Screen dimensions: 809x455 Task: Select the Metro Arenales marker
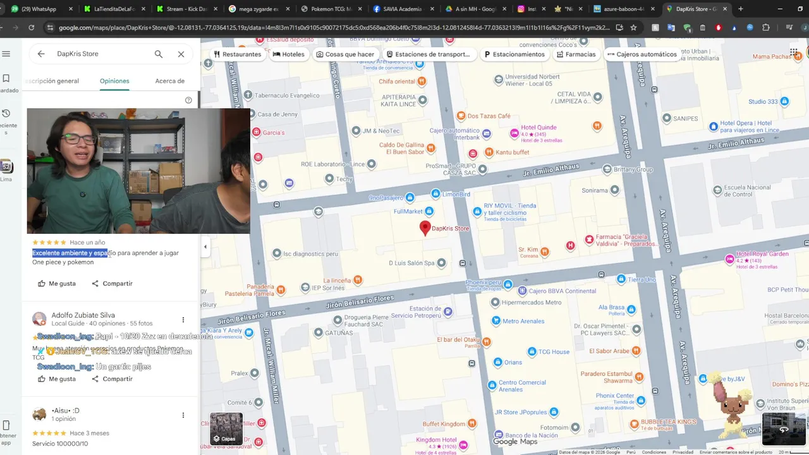pos(496,321)
